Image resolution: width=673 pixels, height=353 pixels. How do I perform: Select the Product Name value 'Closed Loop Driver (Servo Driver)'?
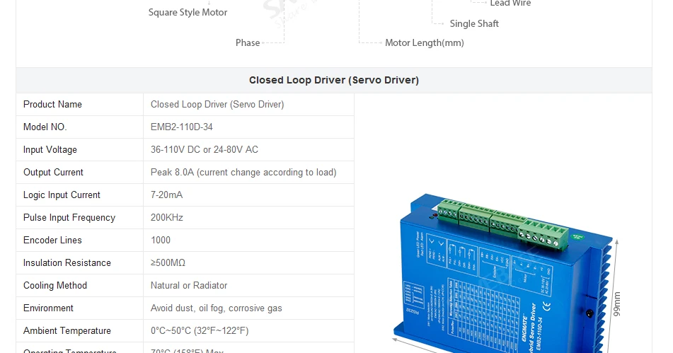click(x=217, y=104)
